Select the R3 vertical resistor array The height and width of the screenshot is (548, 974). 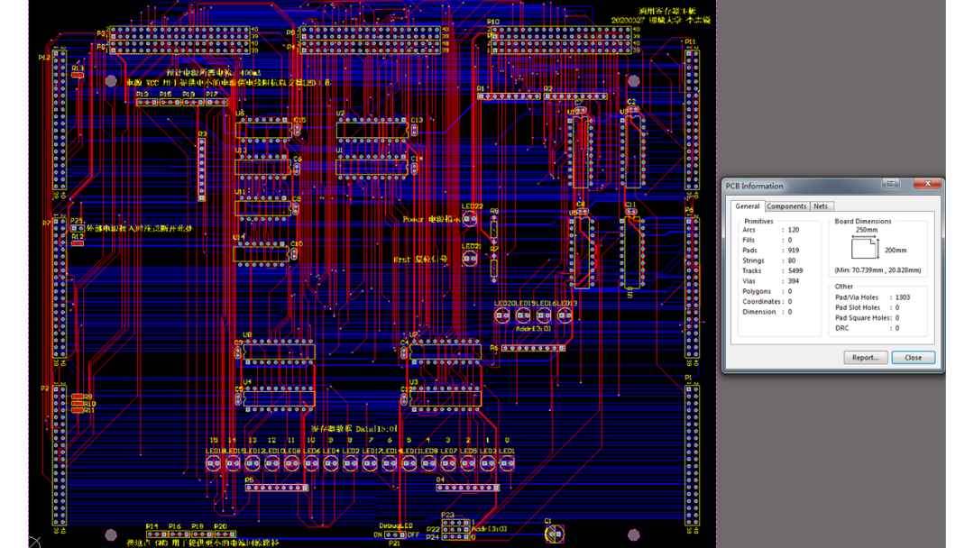tap(201, 169)
